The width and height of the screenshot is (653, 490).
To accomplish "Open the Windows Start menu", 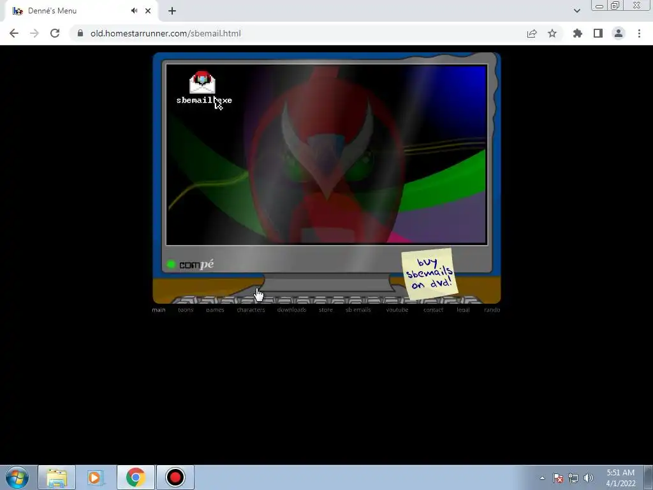I will coord(17,477).
